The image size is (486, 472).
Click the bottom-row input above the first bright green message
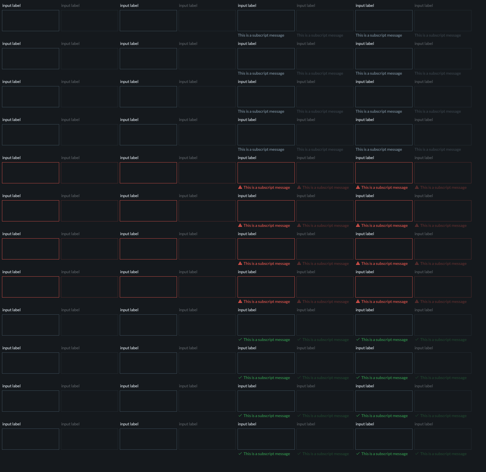[266, 439]
